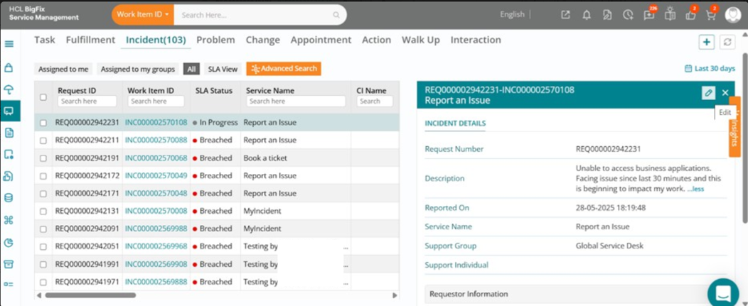Click the thumbs up approvals icon

tap(690, 15)
